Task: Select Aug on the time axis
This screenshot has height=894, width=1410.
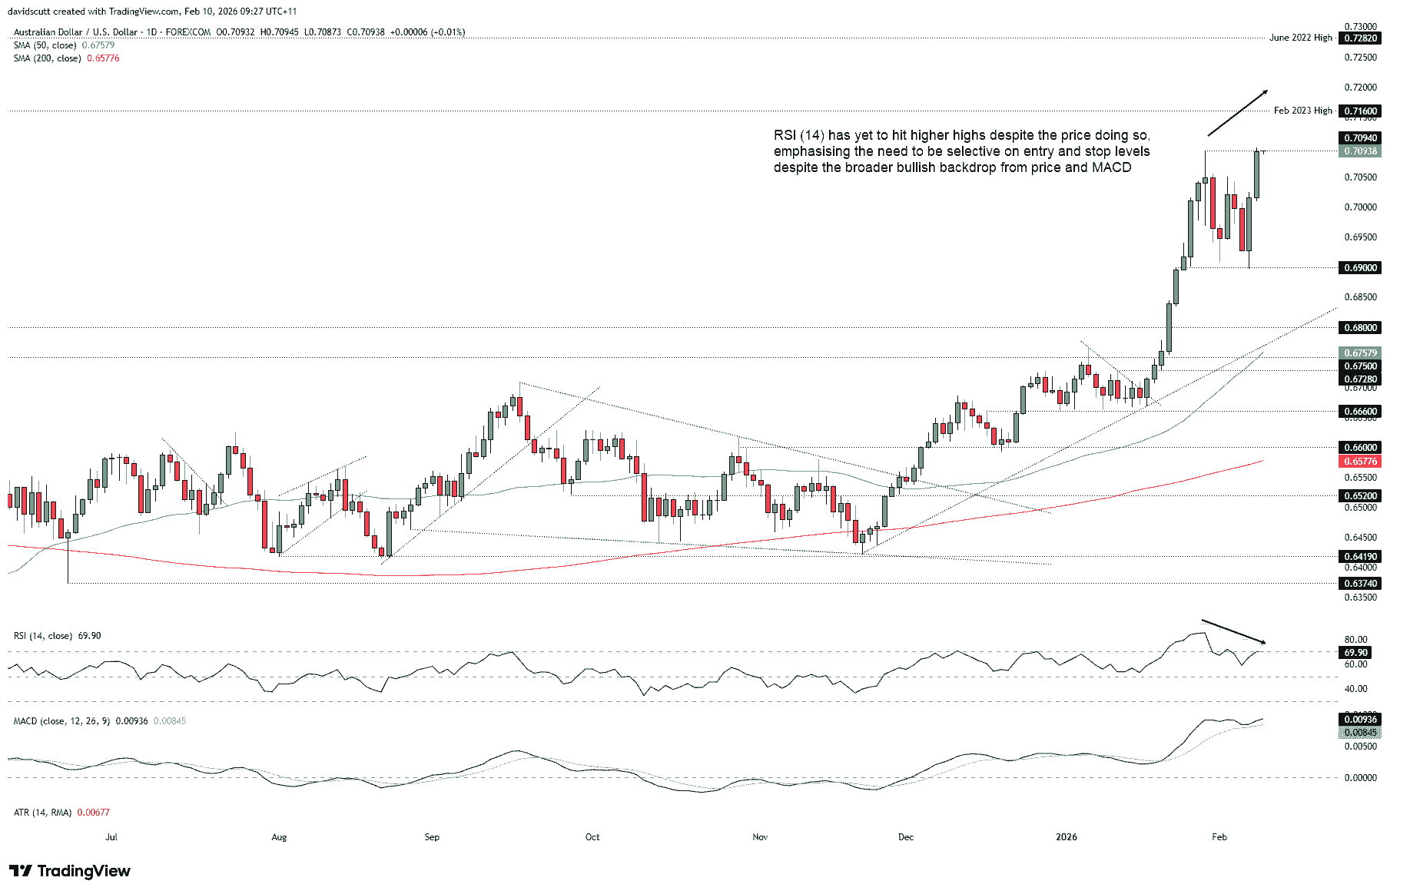Action: click(x=279, y=837)
